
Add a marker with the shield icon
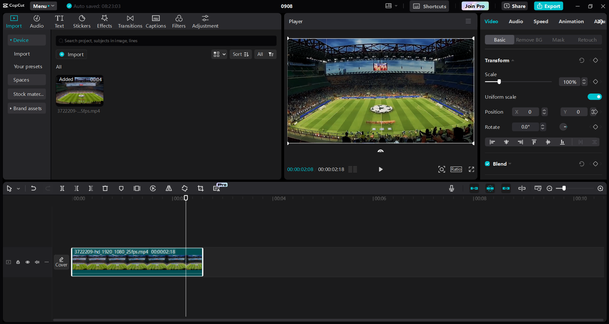(x=121, y=189)
